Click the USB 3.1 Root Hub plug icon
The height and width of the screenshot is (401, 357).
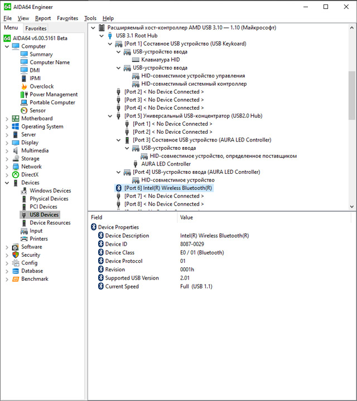click(110, 36)
